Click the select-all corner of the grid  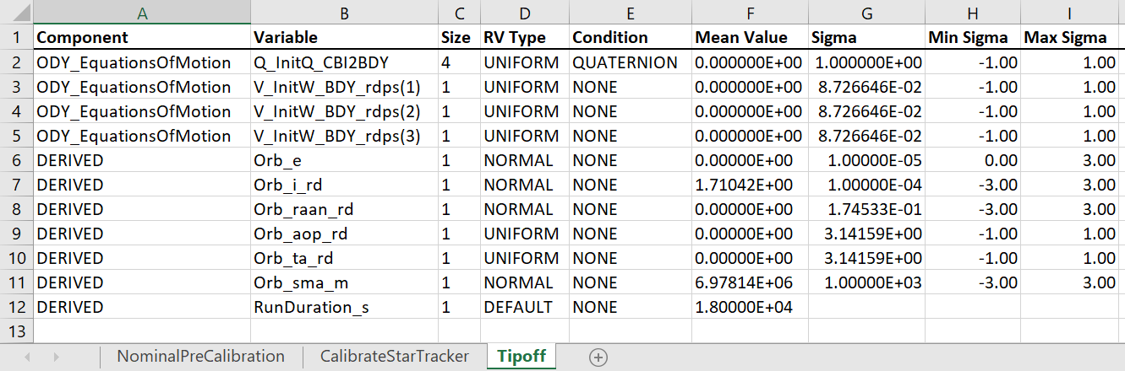click(16, 12)
